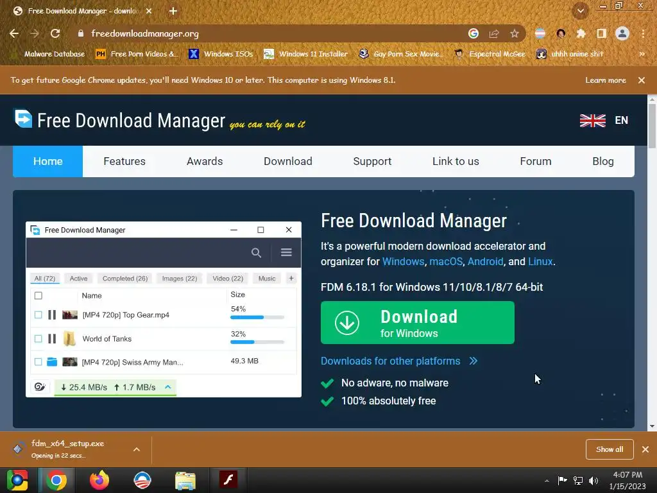Image resolution: width=657 pixels, height=493 pixels.
Task: Check the World of Tanks row checkbox
Action: [38, 338]
